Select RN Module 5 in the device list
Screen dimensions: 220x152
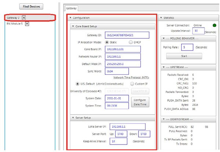[x=14, y=24]
